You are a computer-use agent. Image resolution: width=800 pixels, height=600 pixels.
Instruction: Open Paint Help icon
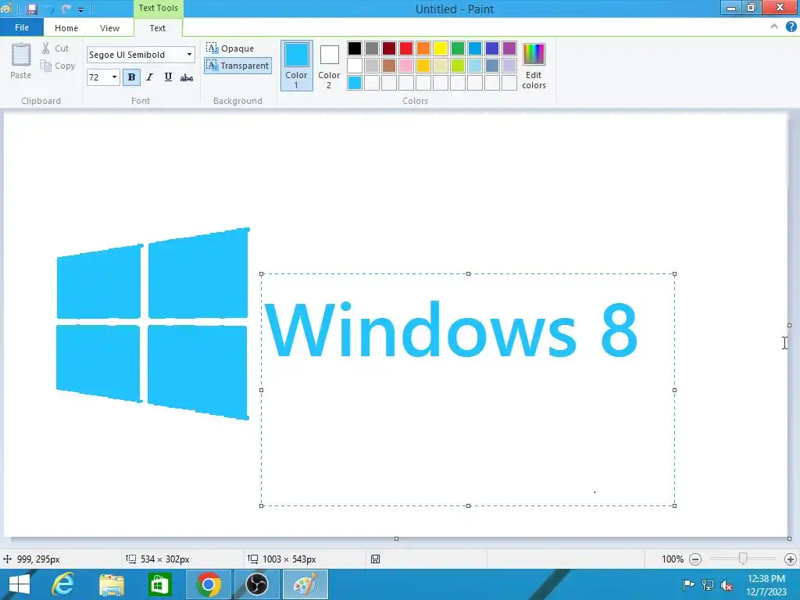[791, 27]
